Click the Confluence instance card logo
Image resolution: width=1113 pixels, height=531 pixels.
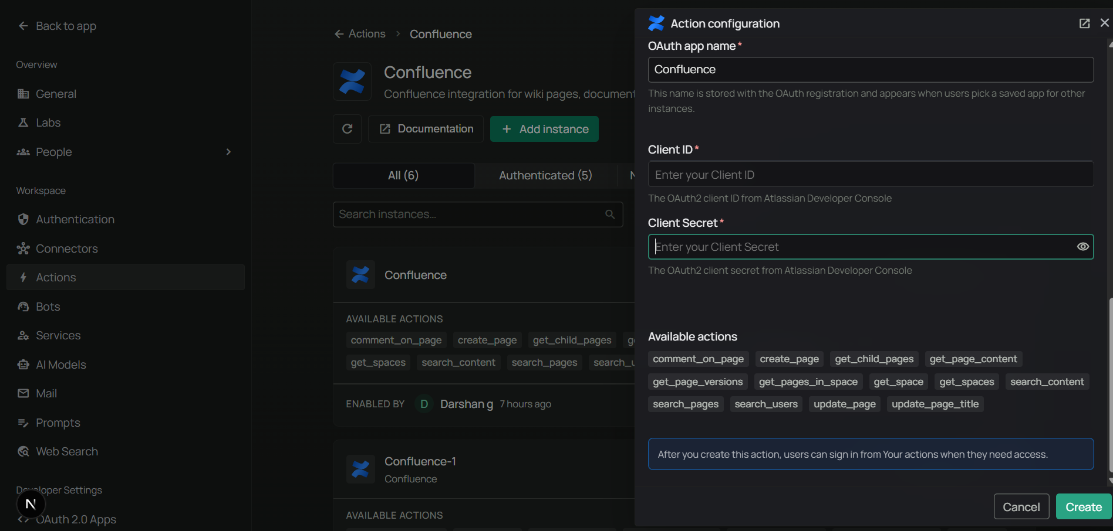360,274
